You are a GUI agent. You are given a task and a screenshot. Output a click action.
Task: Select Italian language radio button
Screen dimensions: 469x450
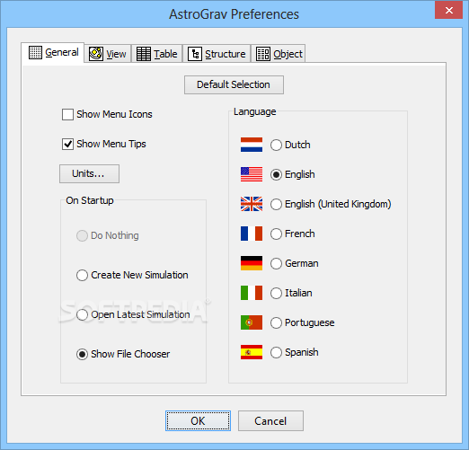[276, 293]
